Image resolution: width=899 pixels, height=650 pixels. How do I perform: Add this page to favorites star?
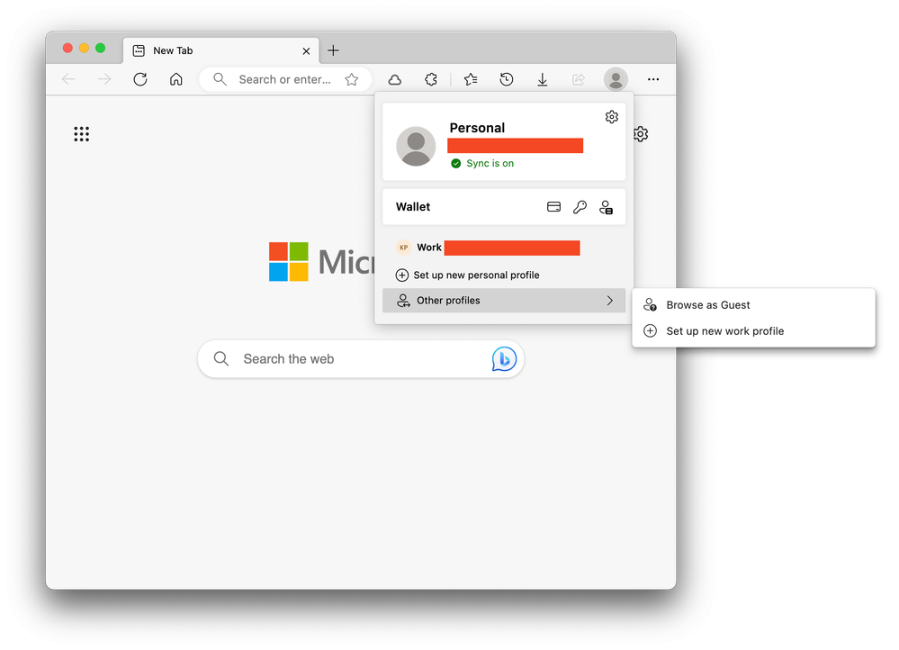(352, 79)
